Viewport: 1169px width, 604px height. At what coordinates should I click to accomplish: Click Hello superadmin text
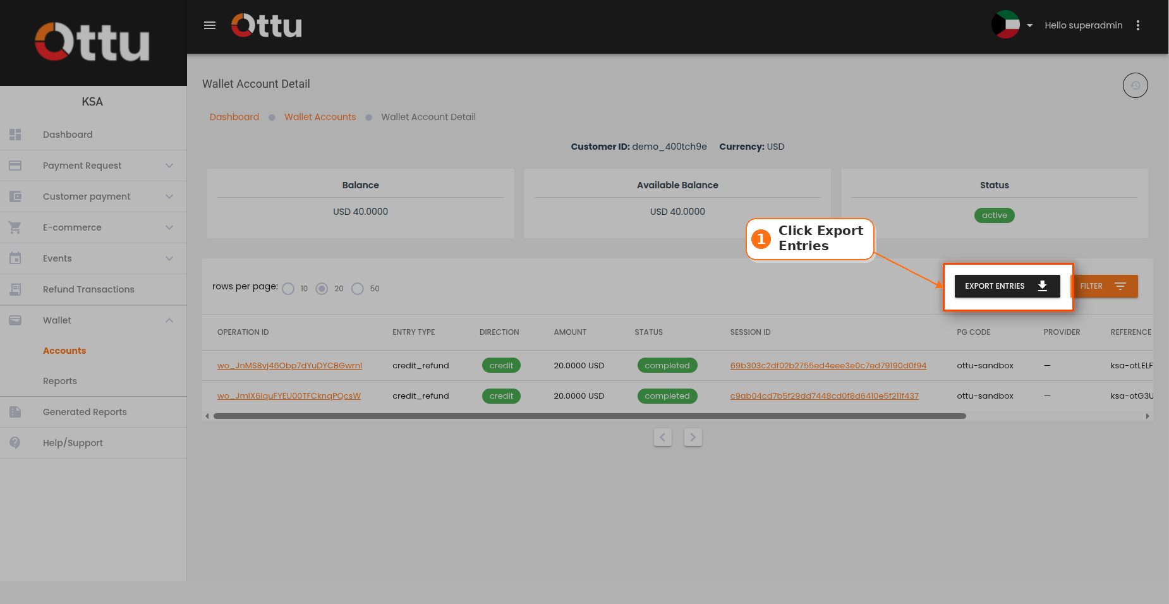1084,25
